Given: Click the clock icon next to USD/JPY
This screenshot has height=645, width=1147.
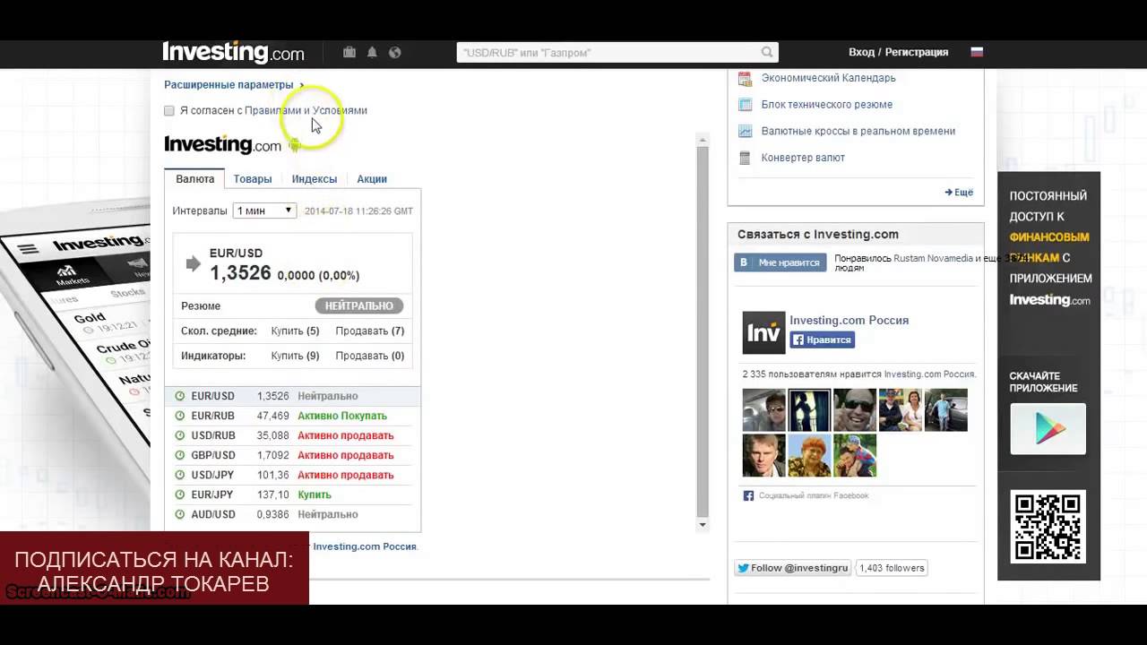Looking at the screenshot, I should (x=179, y=475).
